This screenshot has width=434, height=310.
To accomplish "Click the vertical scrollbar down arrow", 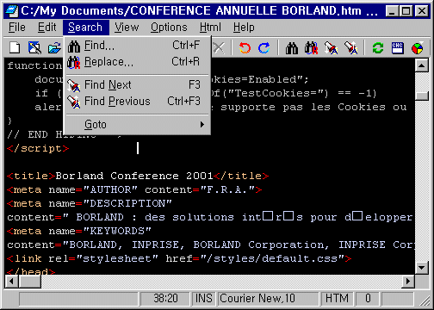I will click(421, 268).
